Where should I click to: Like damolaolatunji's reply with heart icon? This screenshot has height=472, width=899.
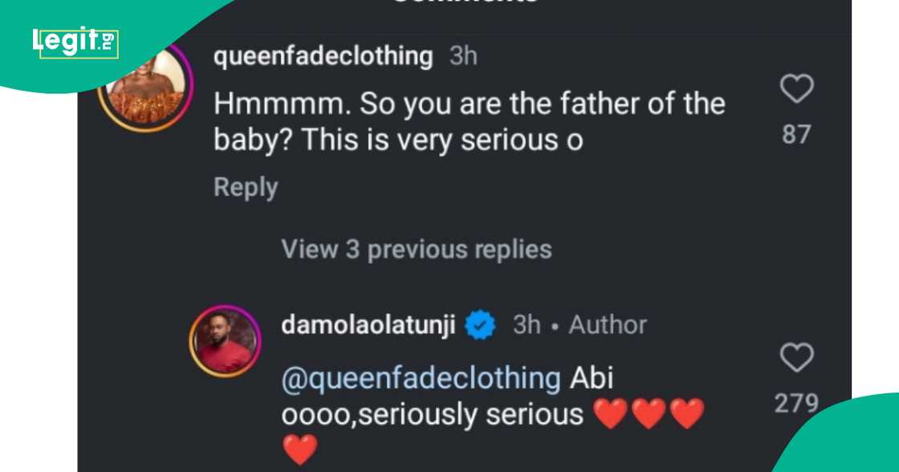796,358
